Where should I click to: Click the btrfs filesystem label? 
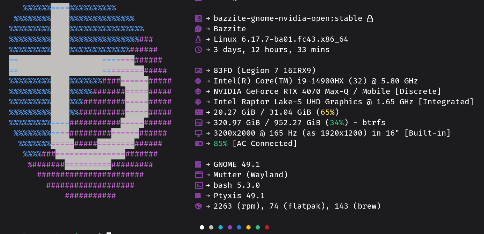coord(374,123)
